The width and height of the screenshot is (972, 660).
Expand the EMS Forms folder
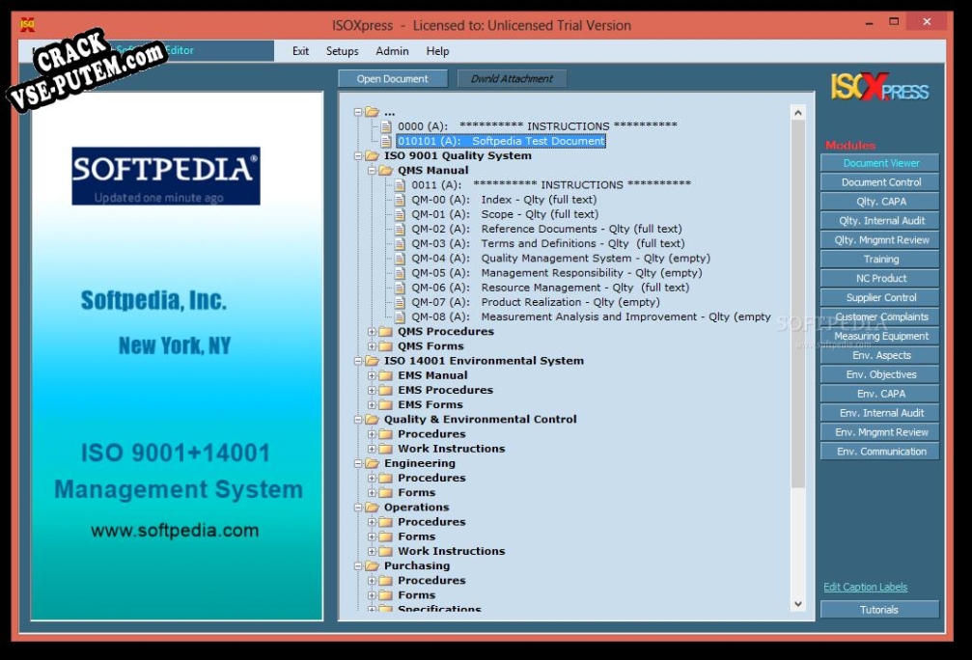(372, 404)
